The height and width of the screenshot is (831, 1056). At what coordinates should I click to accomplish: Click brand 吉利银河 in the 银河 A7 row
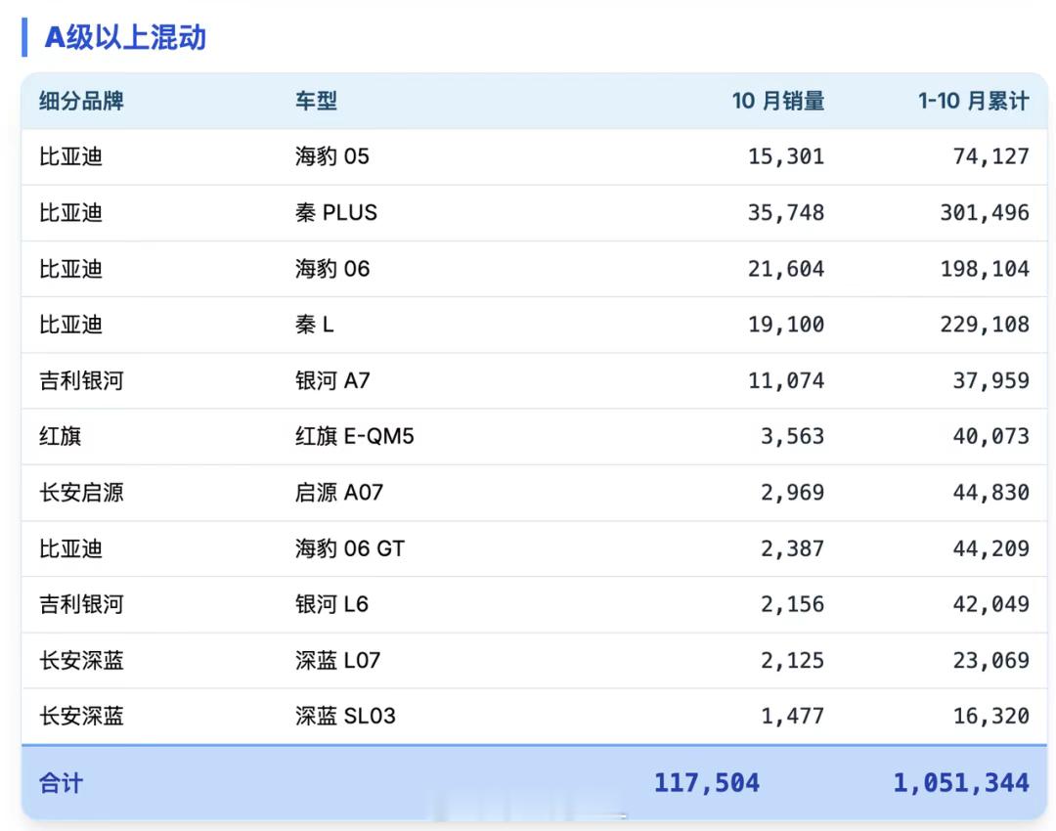pos(81,380)
